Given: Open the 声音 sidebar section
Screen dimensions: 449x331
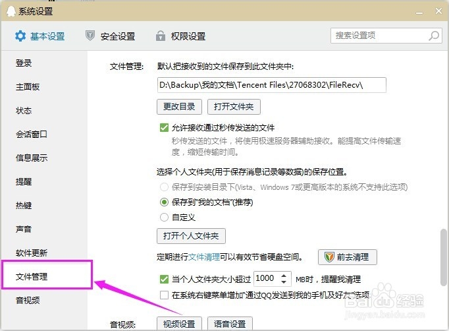Looking at the screenshot, I should (24, 229).
